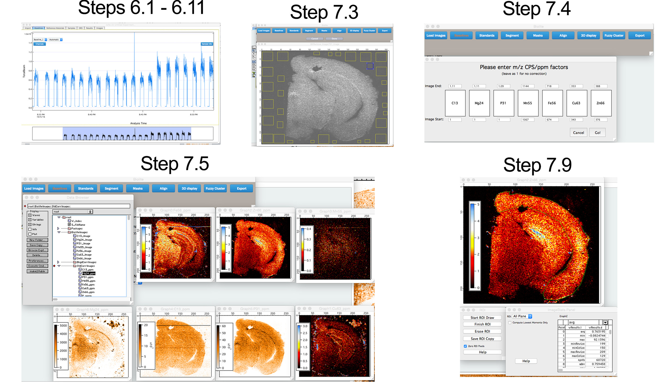Click the Mn55 Image End field
This screenshot has width=670, height=390.
[x=527, y=86]
